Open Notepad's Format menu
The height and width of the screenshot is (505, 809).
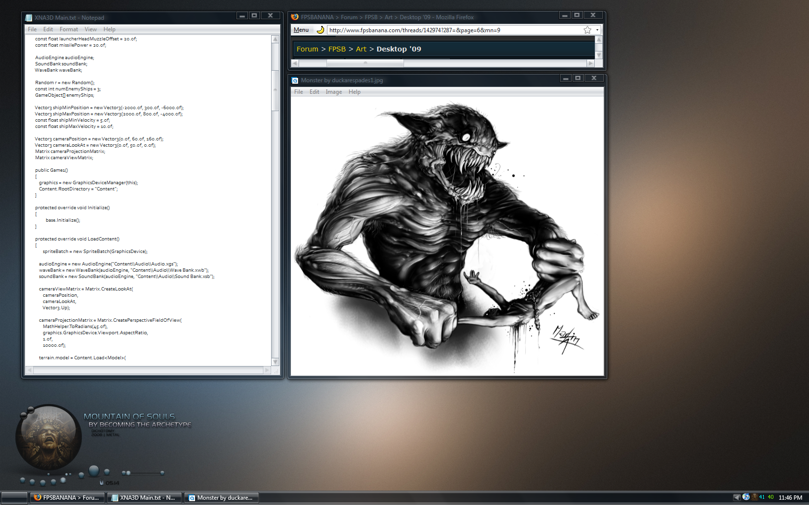(69, 29)
